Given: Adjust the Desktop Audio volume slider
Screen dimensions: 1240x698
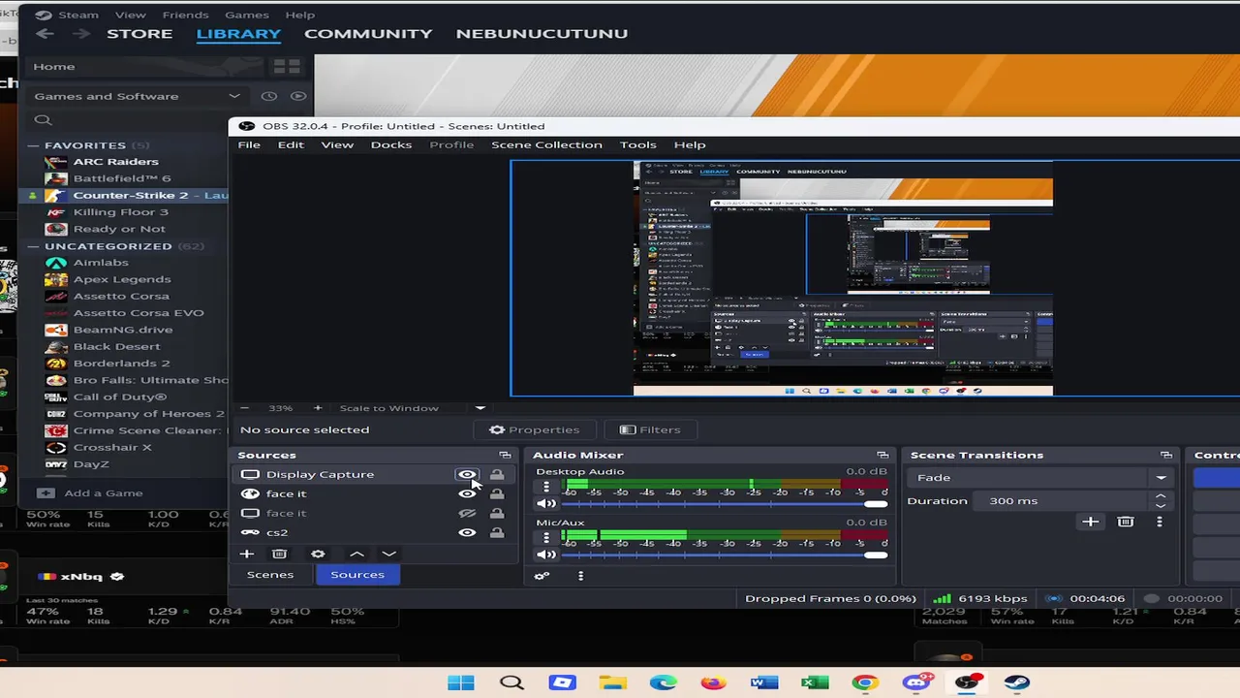Looking at the screenshot, I should (724, 503).
